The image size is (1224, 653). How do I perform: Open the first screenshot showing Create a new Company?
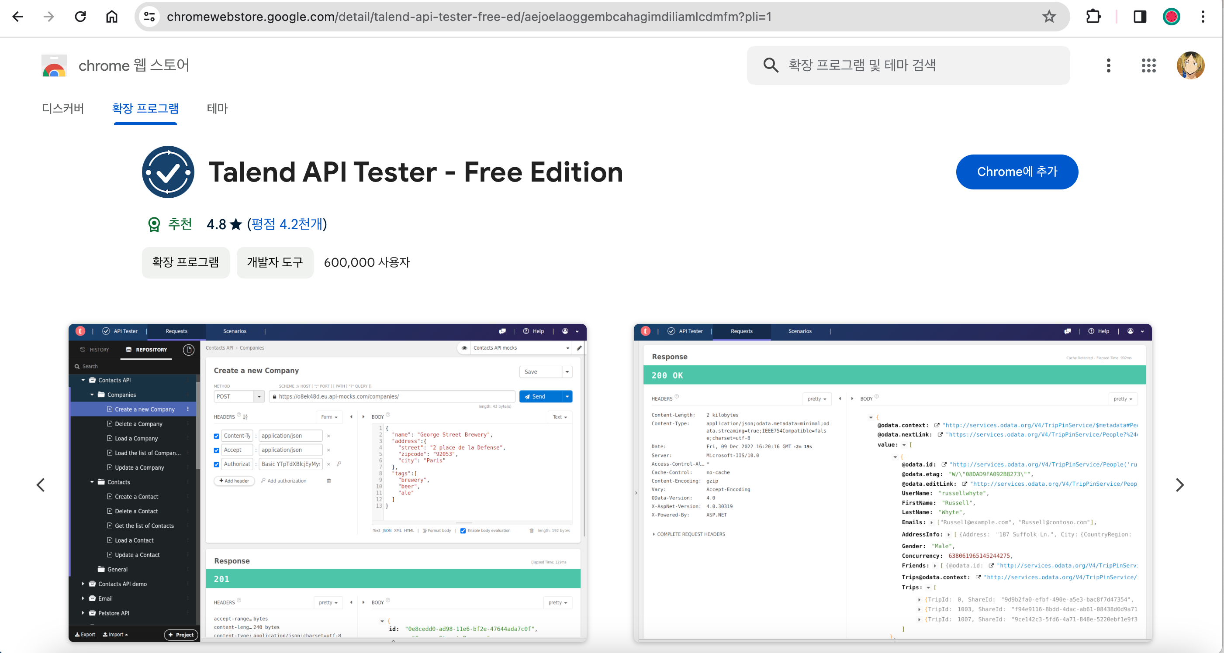pos(327,483)
